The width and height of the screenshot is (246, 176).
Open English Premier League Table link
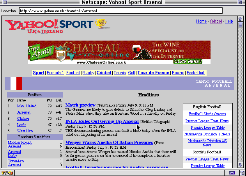pyautogui.click(x=207, y=128)
